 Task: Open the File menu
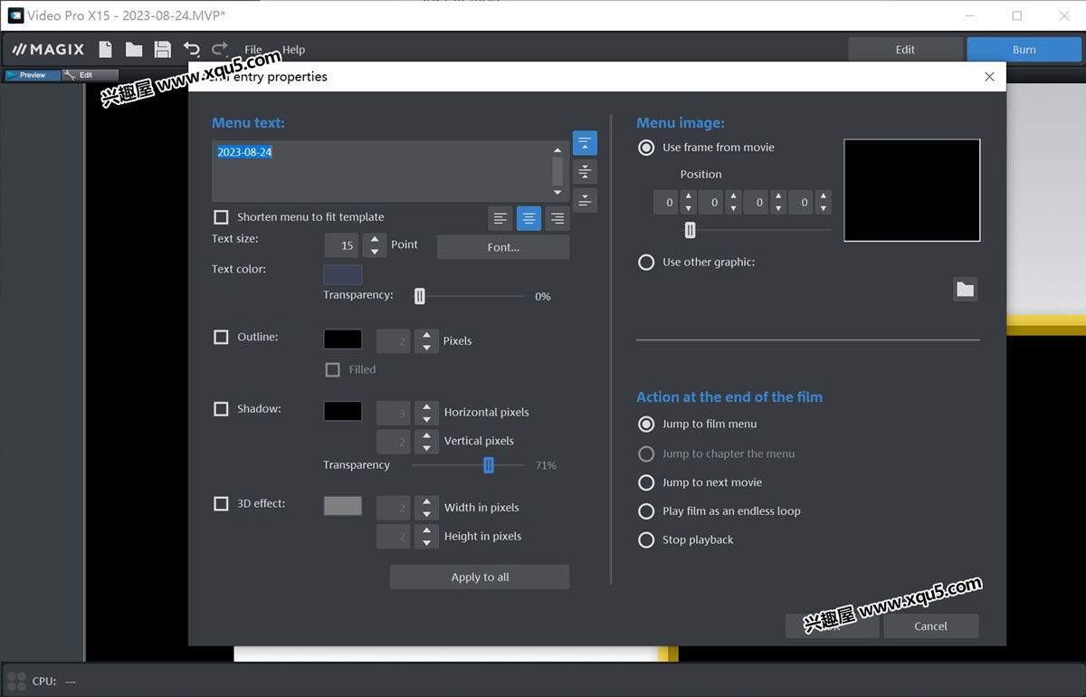[x=253, y=50]
